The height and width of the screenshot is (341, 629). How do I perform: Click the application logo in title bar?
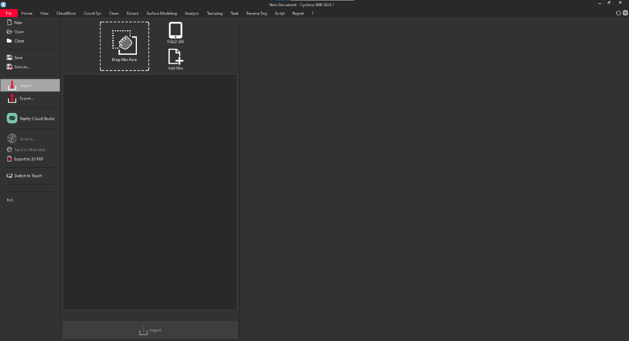tap(3, 4)
